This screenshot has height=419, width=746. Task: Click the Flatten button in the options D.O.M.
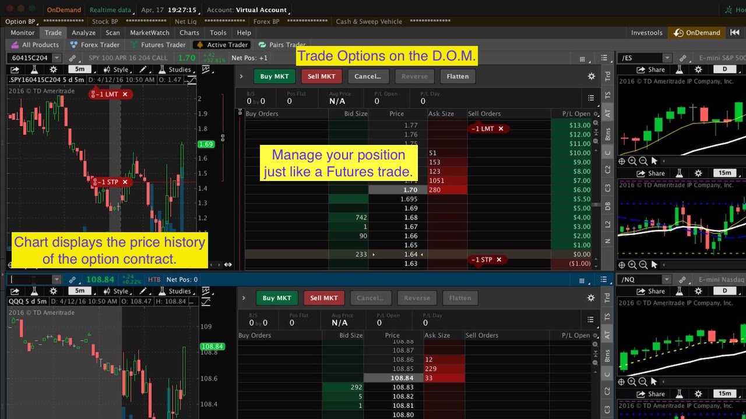click(x=458, y=76)
